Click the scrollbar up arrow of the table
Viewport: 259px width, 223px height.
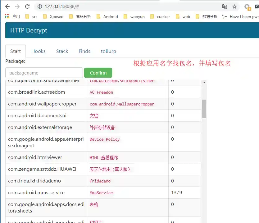[x=204, y=83]
